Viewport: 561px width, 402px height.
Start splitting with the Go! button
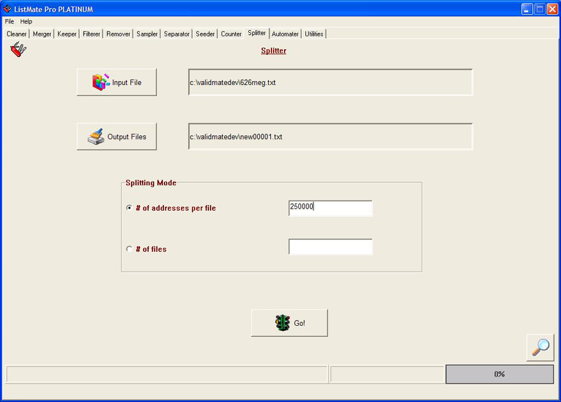[289, 323]
